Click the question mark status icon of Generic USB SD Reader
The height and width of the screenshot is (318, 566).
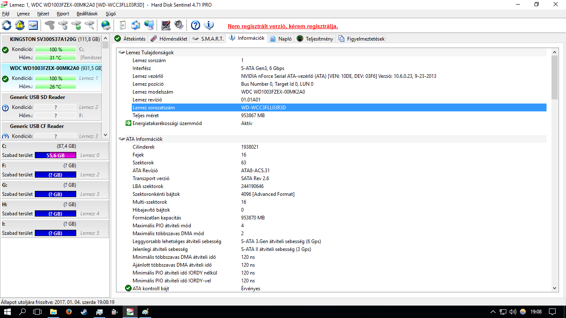click(5, 108)
